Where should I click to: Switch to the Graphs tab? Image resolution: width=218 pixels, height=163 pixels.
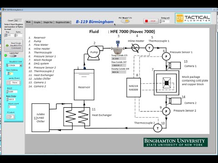37,22
